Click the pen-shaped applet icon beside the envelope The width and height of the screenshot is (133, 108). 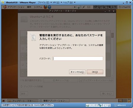[x=84, y=7]
